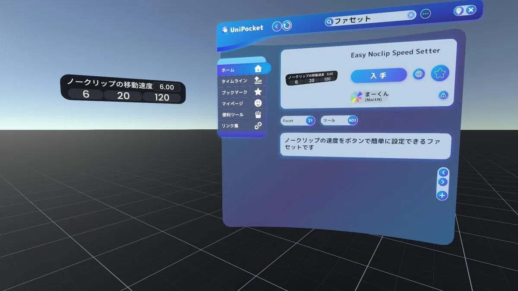This screenshot has width=518, height=291.
Task: Open リンク集 from the side menu
Action: 242,126
